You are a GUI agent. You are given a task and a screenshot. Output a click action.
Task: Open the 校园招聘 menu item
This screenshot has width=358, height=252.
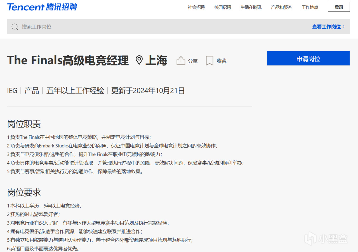(x=223, y=7)
